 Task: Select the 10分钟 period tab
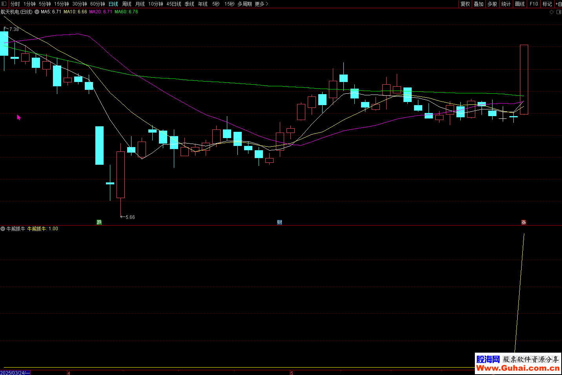(156, 4)
